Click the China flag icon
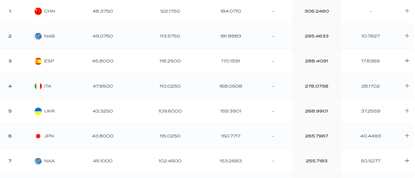415x178 pixels. click(38, 11)
